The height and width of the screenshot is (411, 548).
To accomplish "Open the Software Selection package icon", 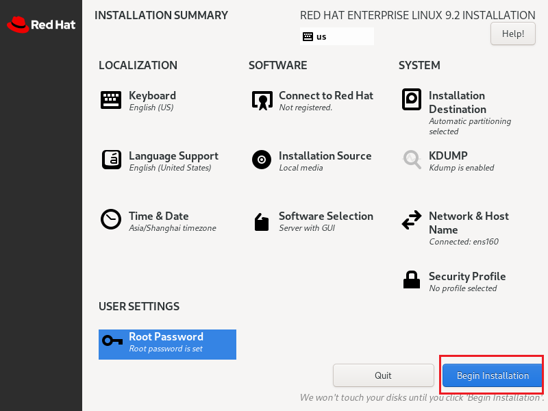I will [x=262, y=222].
